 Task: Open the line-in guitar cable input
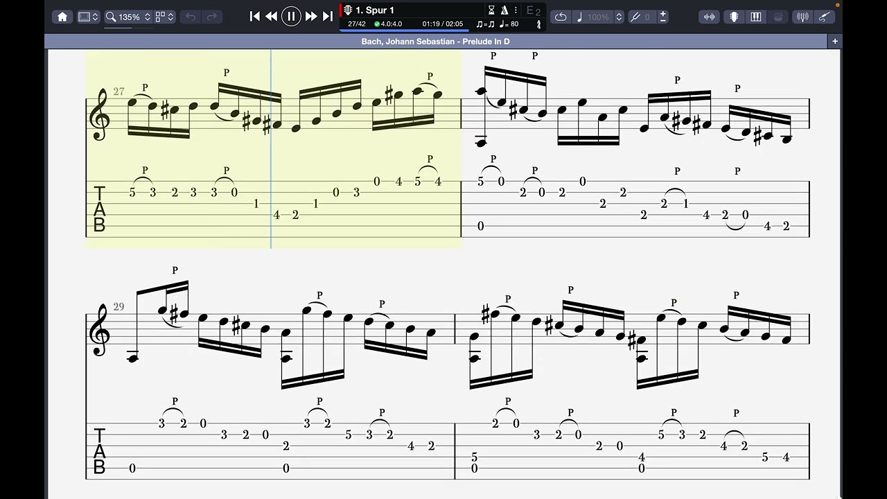(x=824, y=17)
